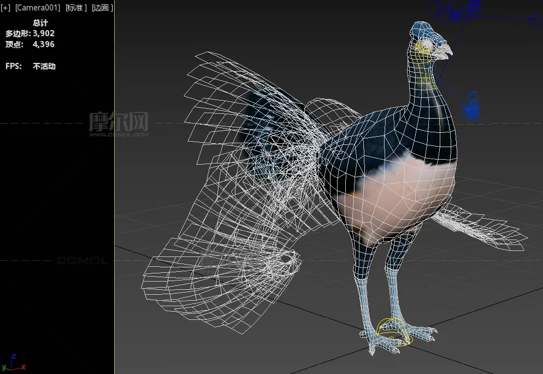543x374 pixels.
Task: Select the blue diamond target helper at top right
Action: [535, 21]
